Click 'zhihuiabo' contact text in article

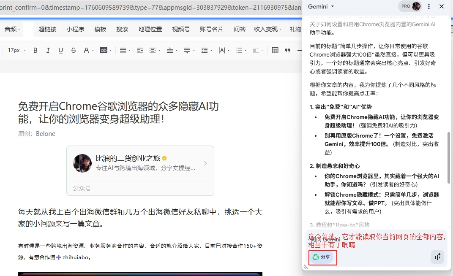point(75,257)
